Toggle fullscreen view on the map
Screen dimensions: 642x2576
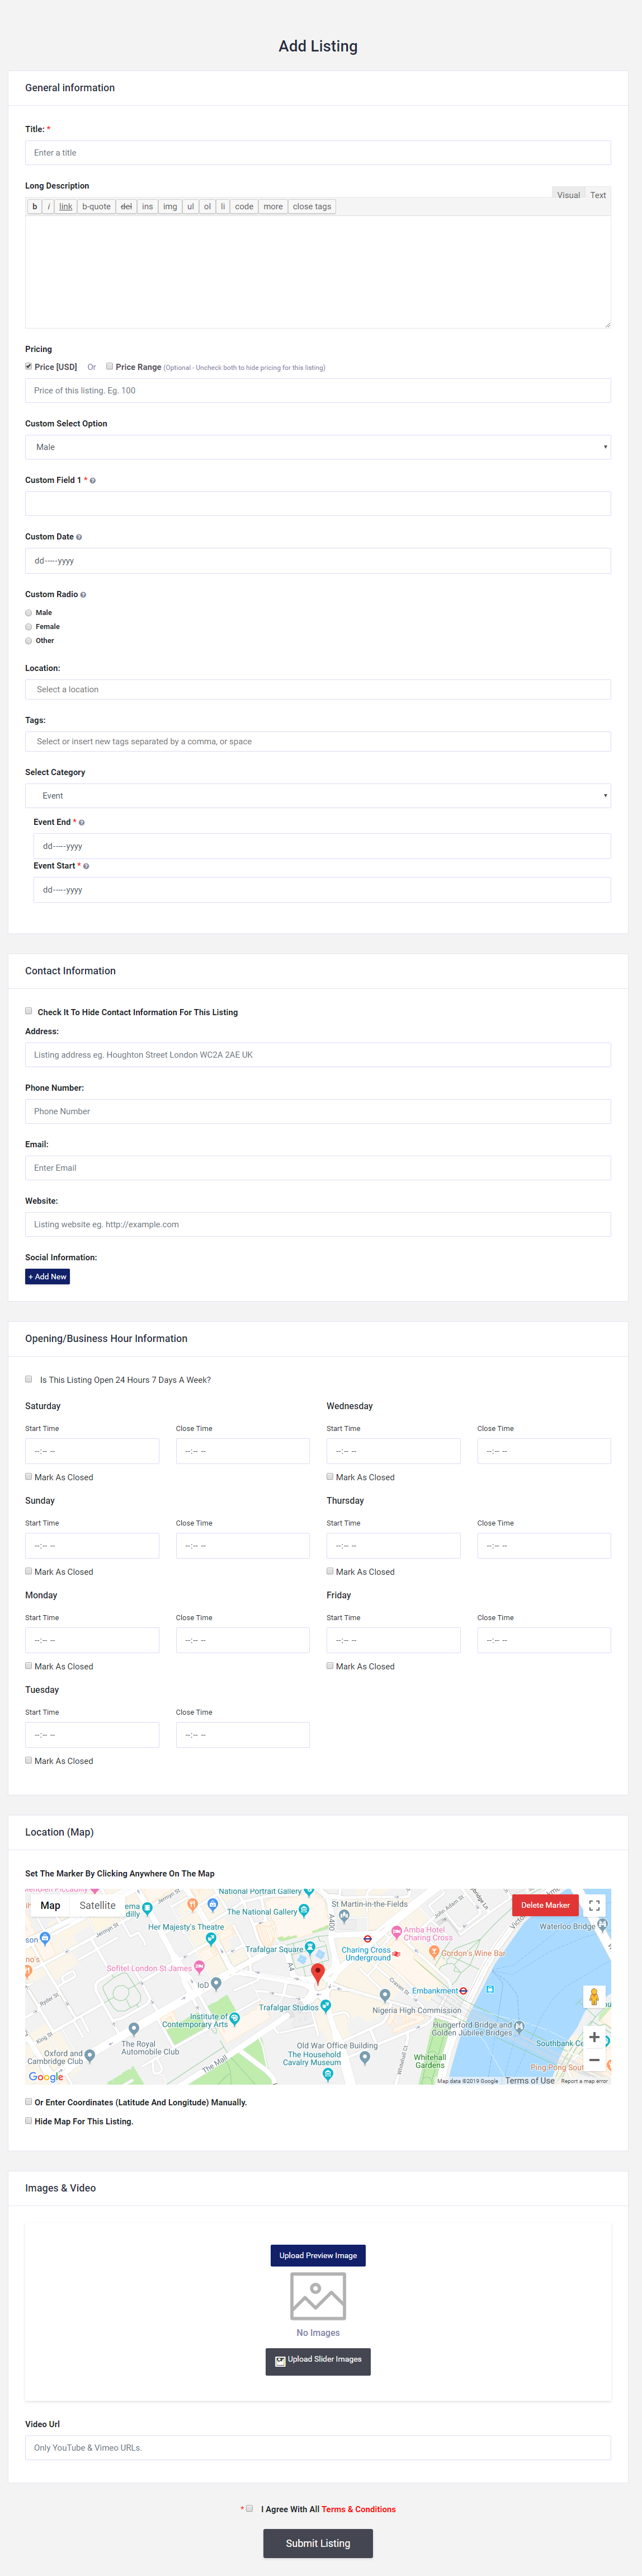[594, 1905]
